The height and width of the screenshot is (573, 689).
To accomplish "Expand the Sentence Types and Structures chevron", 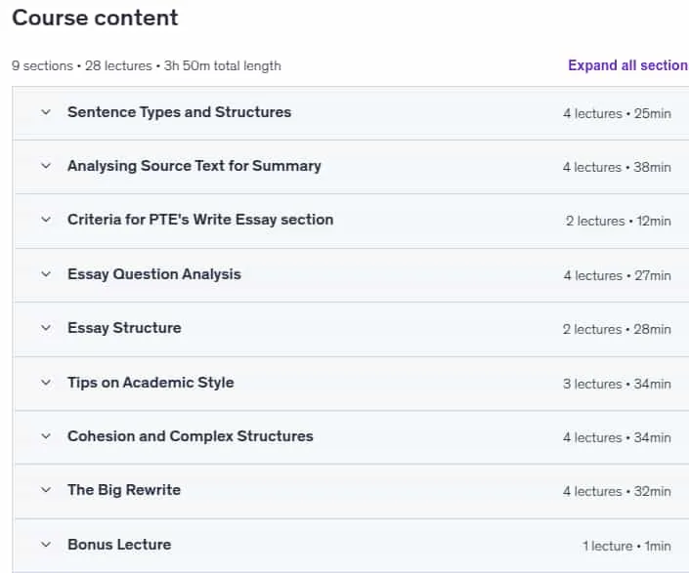I will (46, 112).
